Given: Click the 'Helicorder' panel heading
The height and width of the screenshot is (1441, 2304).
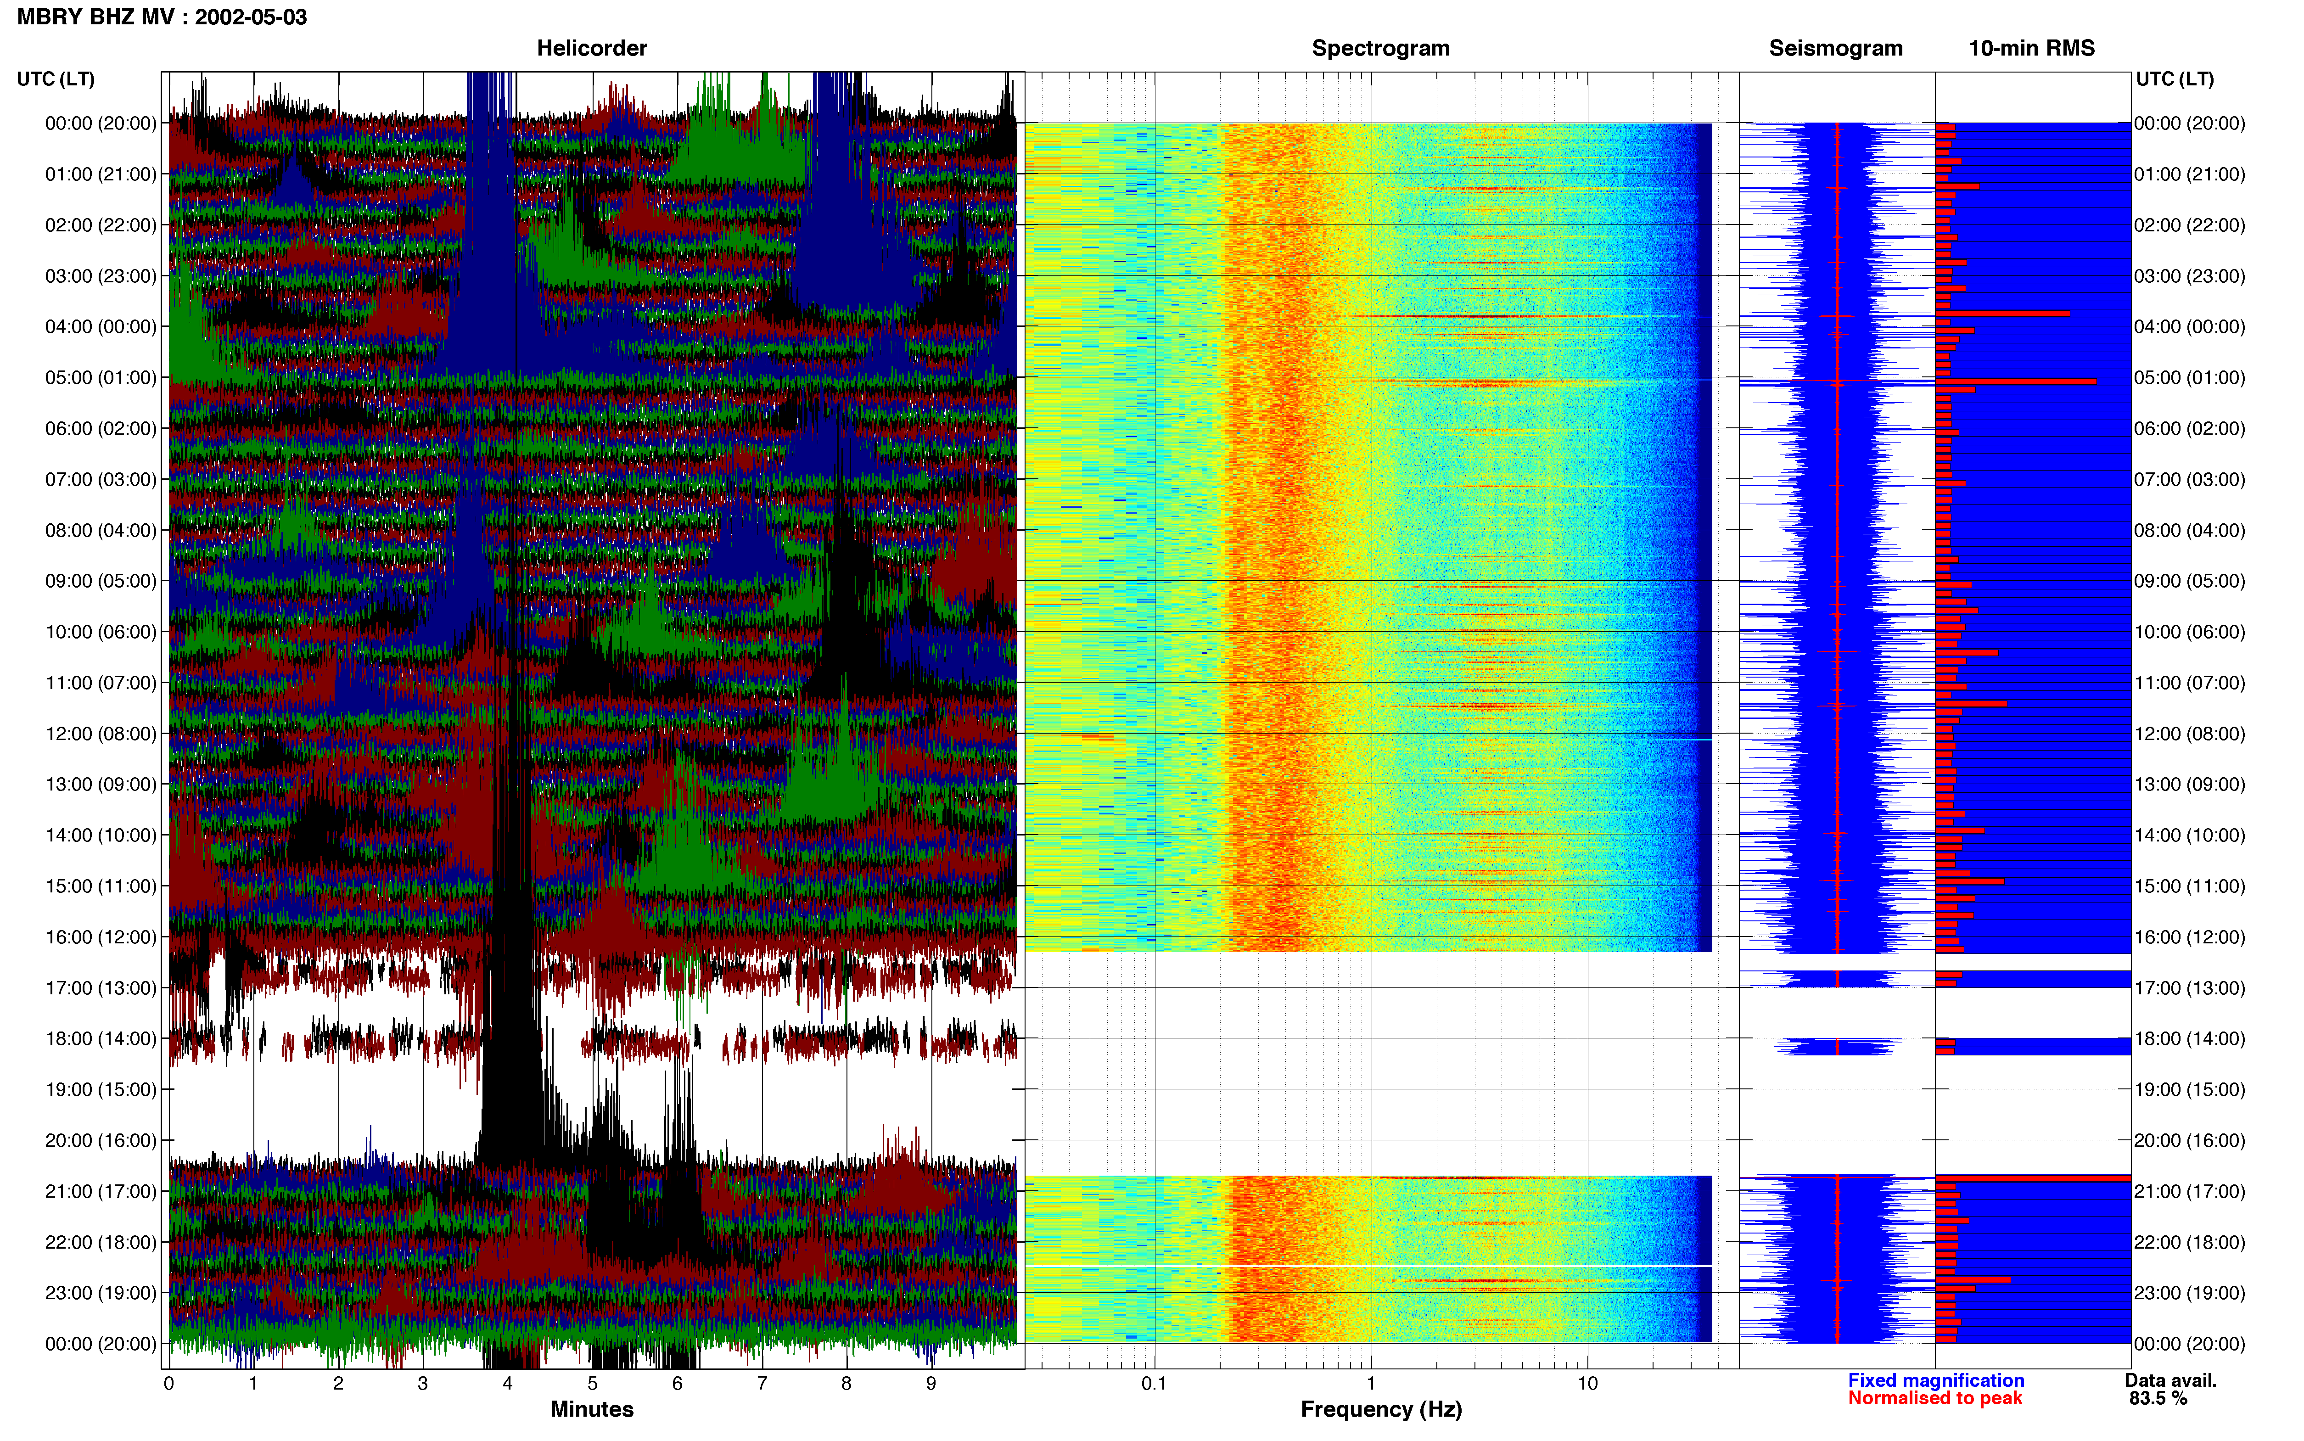Looking at the screenshot, I should coord(592,49).
